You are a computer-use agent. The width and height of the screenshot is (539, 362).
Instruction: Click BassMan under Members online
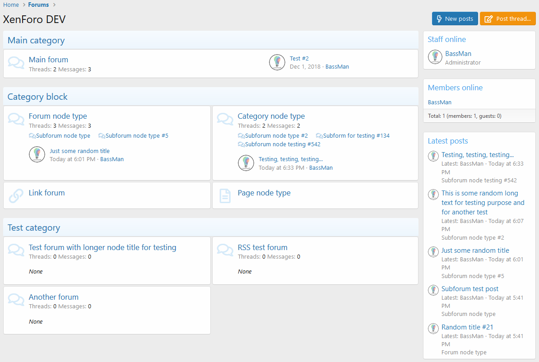click(x=439, y=102)
